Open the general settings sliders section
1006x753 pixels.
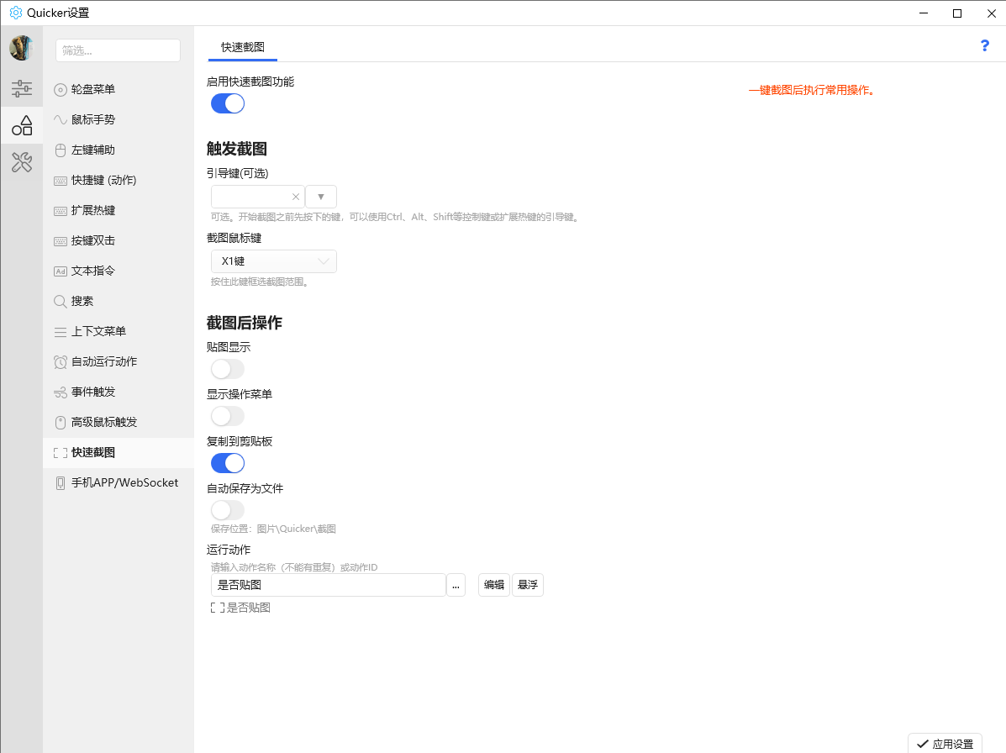pos(21,88)
